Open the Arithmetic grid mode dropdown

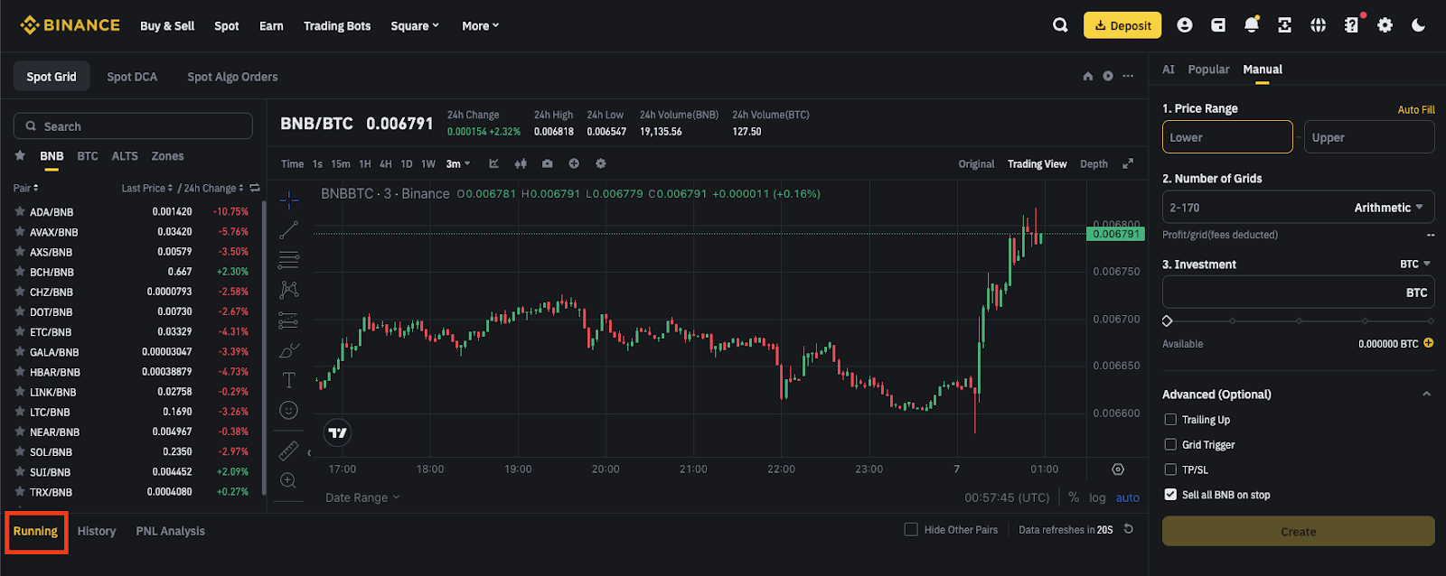[x=1388, y=208]
